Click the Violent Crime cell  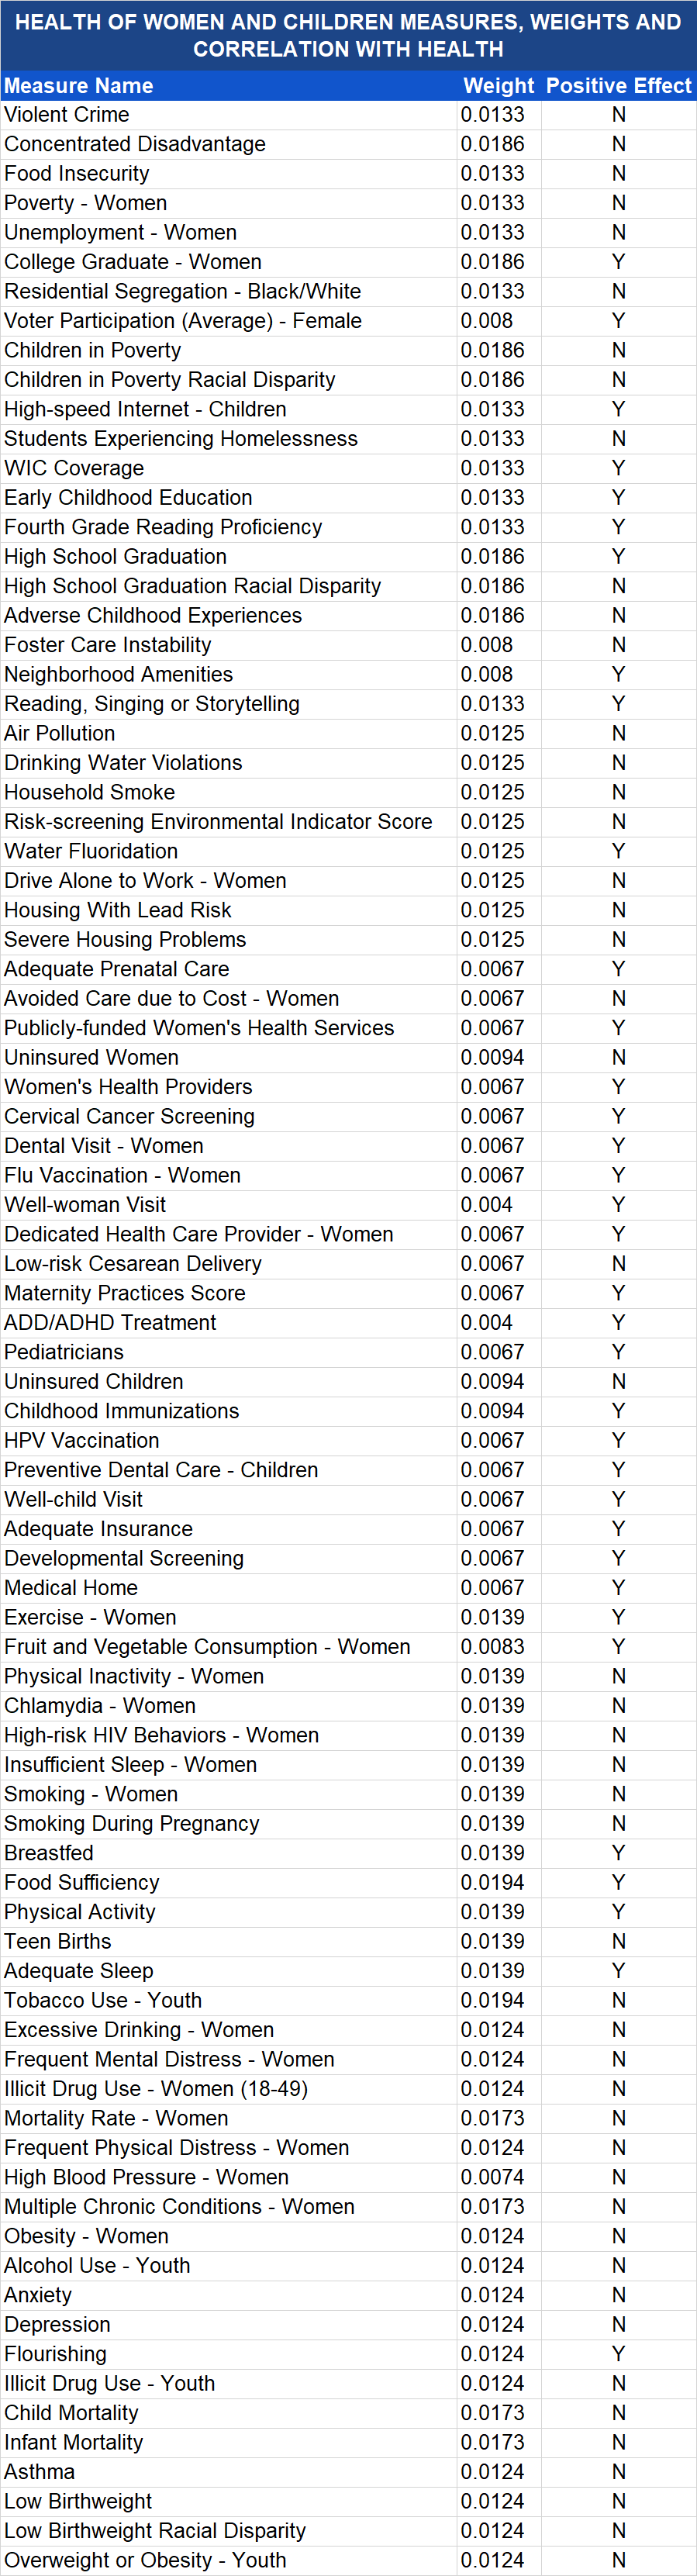[229, 115]
